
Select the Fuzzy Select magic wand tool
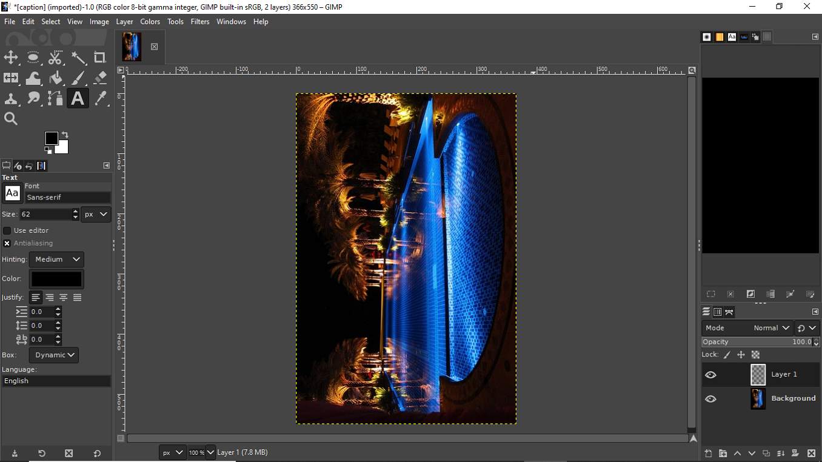pos(78,58)
